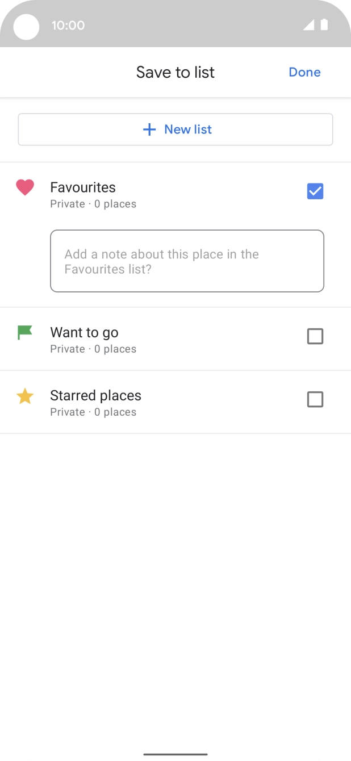This screenshot has width=351, height=761.
Task: Select the Favourites list name
Action: click(x=83, y=187)
